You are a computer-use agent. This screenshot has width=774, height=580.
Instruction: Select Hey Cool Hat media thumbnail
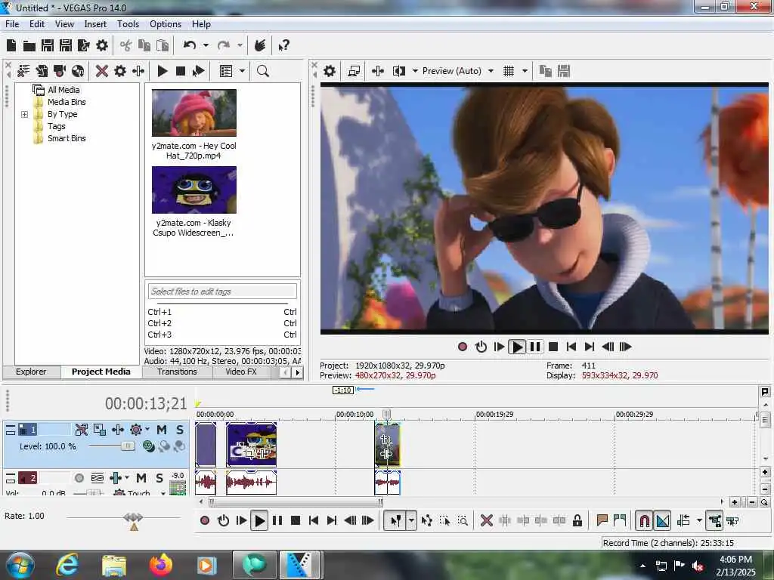[194, 113]
